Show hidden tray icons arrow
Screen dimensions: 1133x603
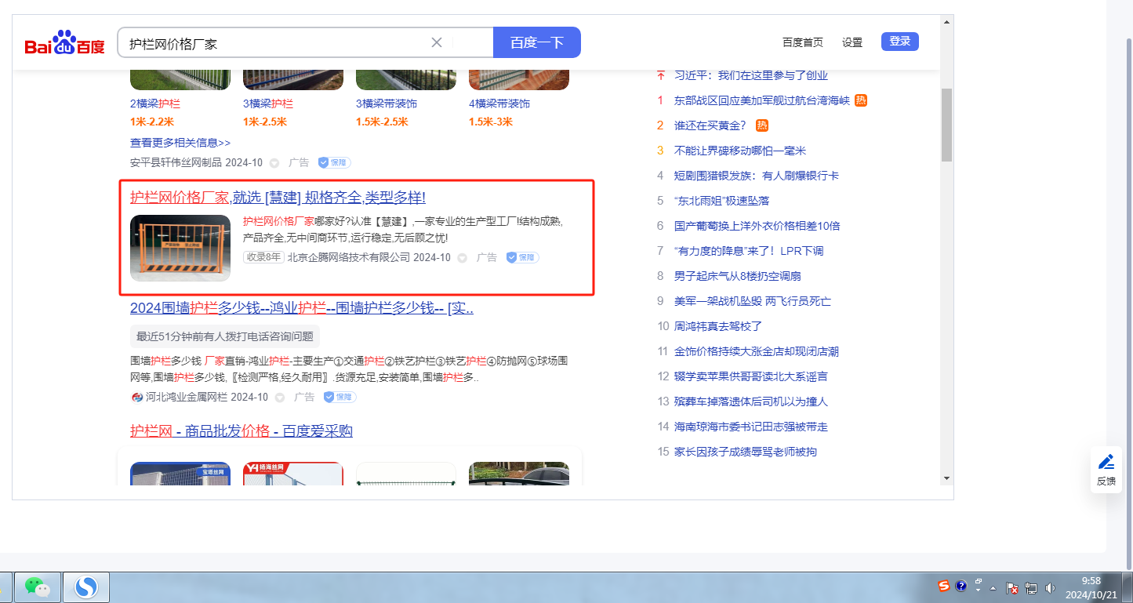993,587
